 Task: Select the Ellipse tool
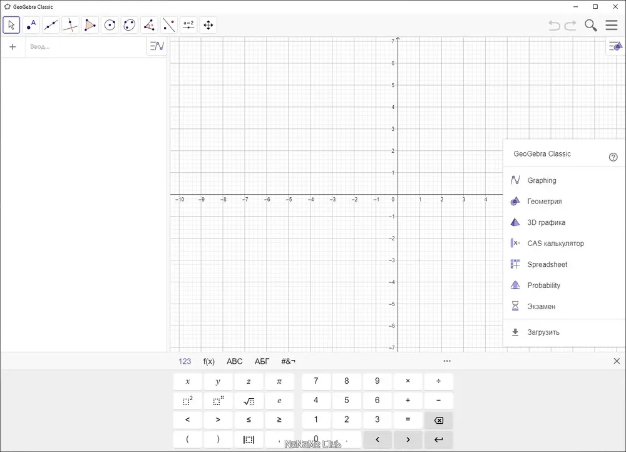(130, 25)
